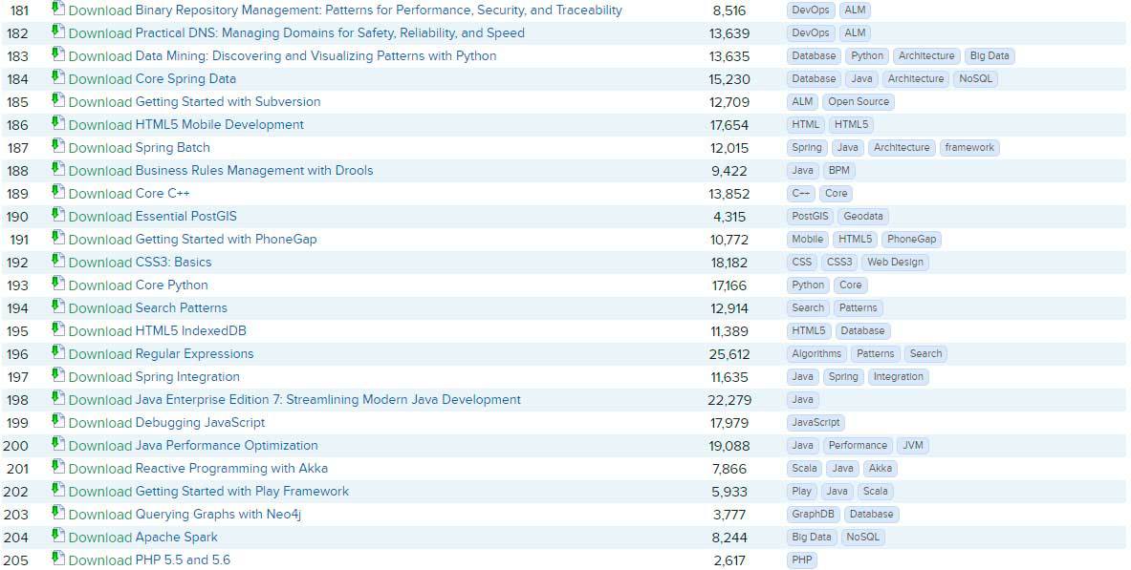Viewport: 1131px width, 570px height.
Task: Select HTML tag in HTML5 Mobile Development row
Action: (806, 125)
